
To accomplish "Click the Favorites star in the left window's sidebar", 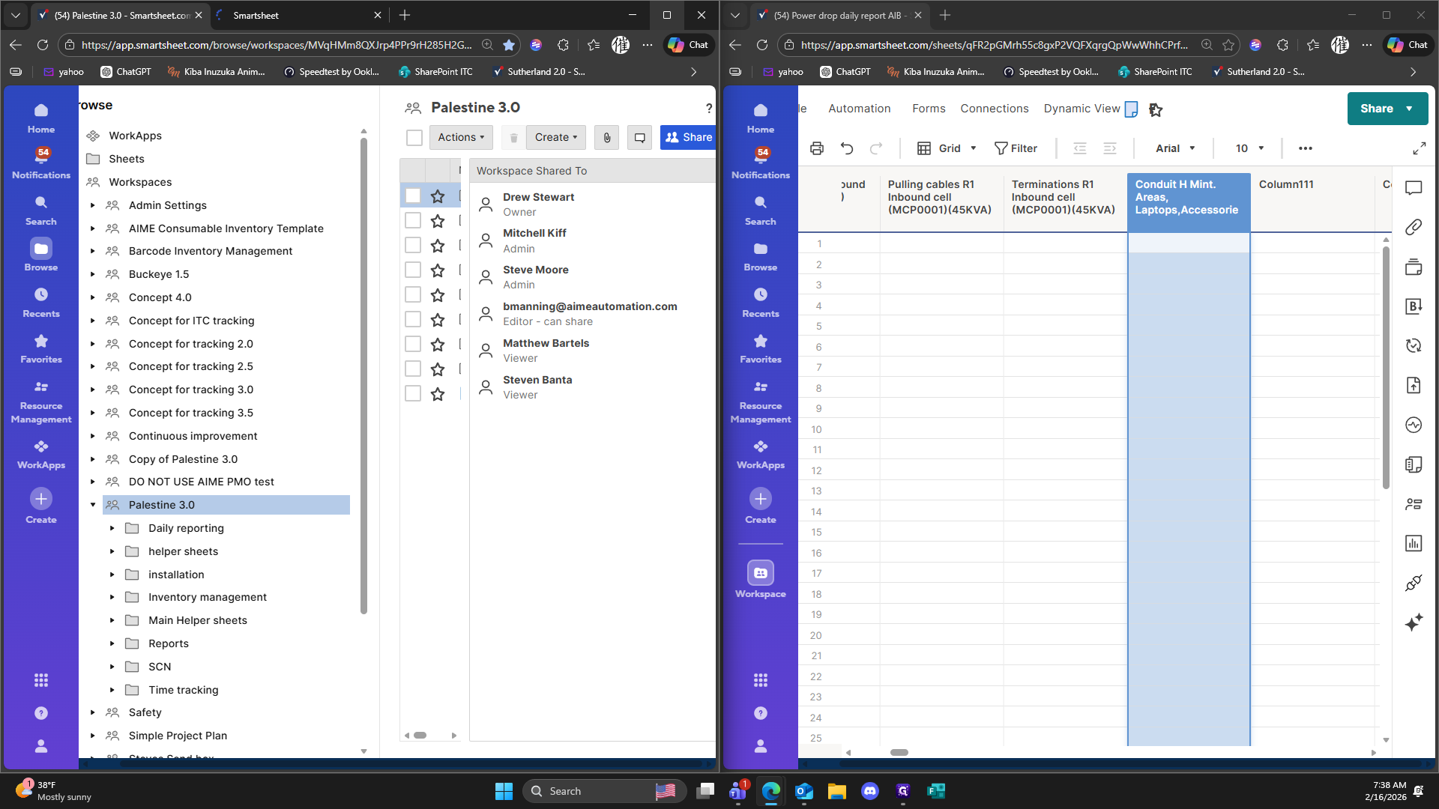I will [40, 342].
